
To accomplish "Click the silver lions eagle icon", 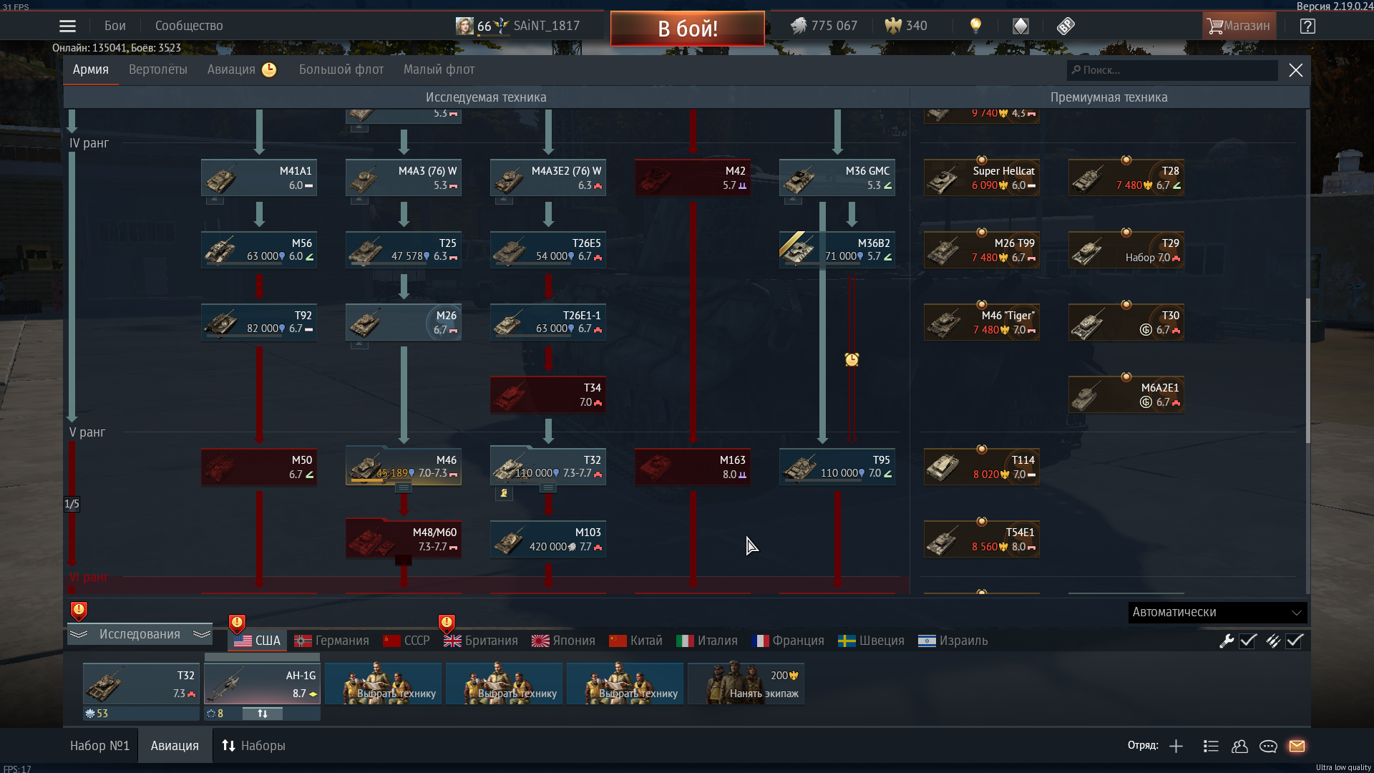I will (x=799, y=26).
